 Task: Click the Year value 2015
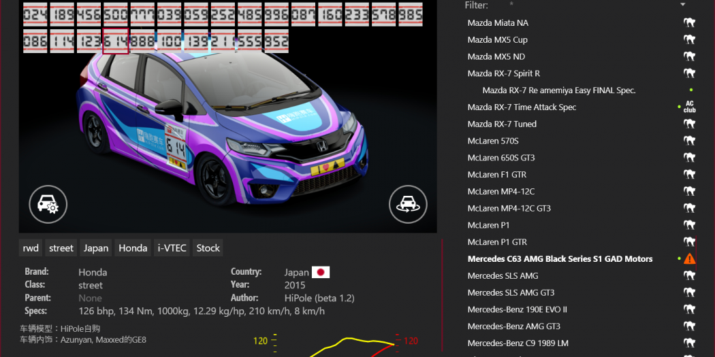(x=295, y=286)
